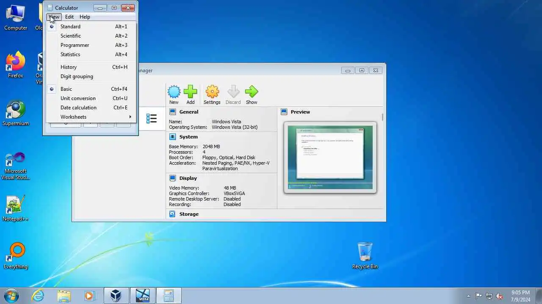The width and height of the screenshot is (542, 304).
Task: Click the machine tools list icon
Action: [152, 119]
